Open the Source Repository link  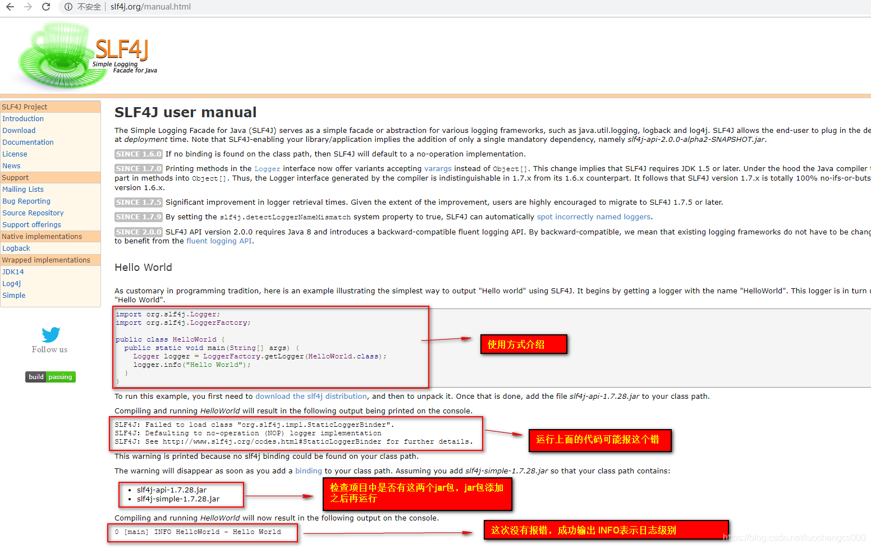tap(33, 213)
